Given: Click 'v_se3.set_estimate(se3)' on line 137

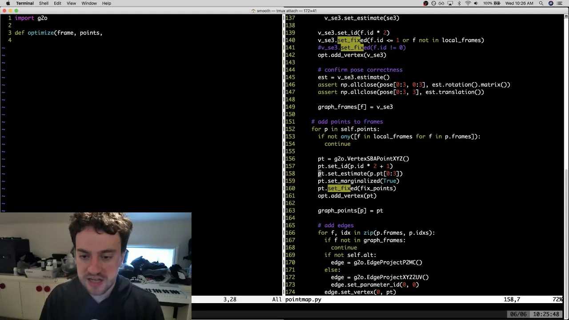Looking at the screenshot, I should pos(362,18).
